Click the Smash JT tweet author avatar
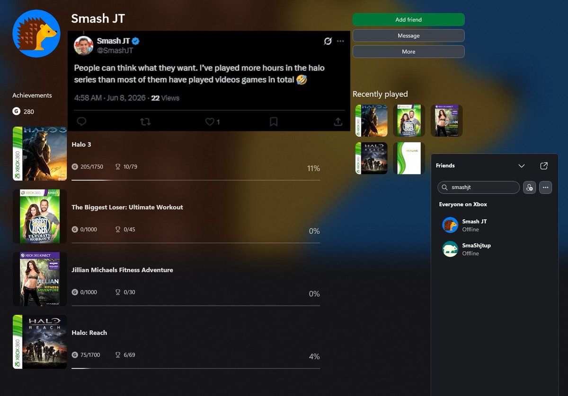This screenshot has width=568, height=396. 83,45
